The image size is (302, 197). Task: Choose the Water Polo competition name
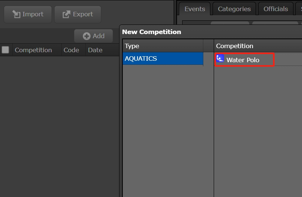tap(243, 60)
